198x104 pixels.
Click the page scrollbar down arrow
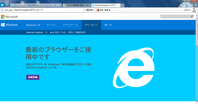197,101
